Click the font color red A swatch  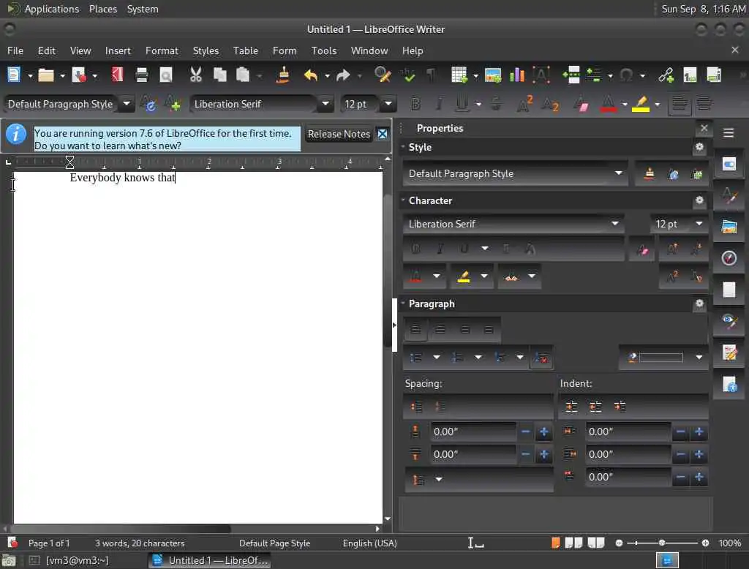pyautogui.click(x=608, y=104)
